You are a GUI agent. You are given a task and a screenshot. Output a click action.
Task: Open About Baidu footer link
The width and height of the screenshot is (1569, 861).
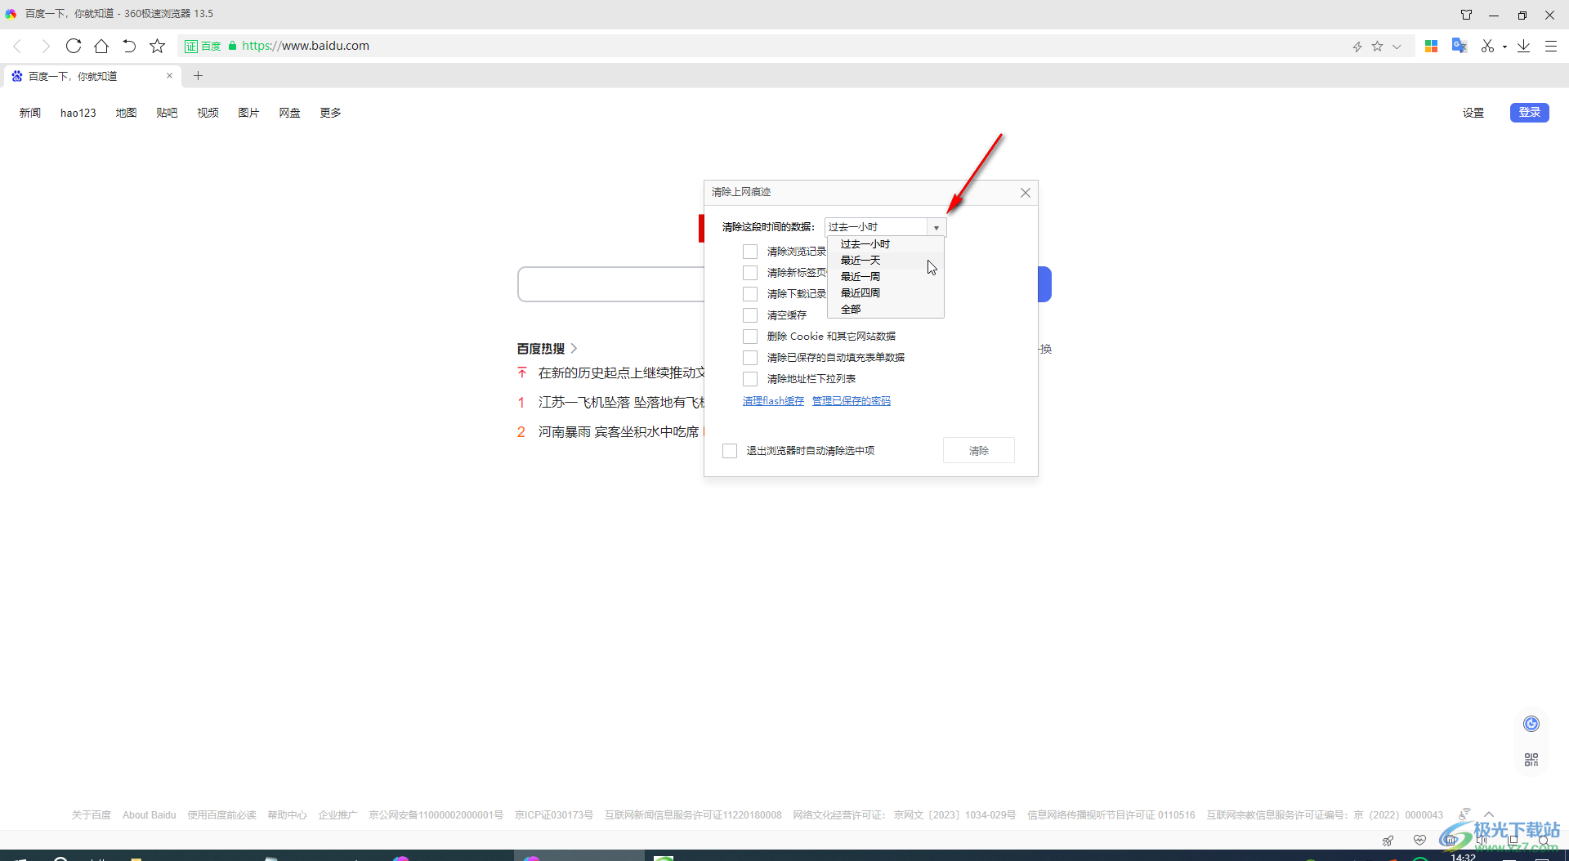150,815
